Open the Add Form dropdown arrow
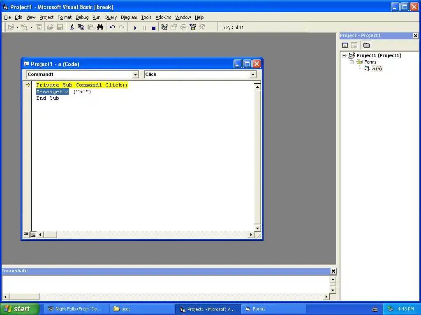This screenshot has height=315, width=421. (31, 27)
